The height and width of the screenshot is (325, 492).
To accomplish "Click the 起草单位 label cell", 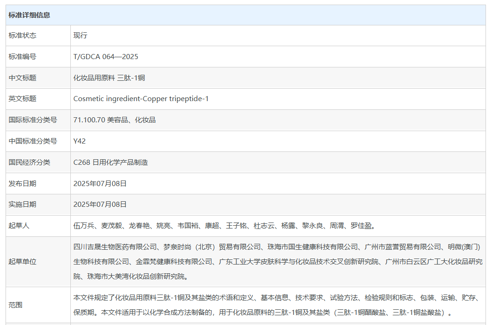I will point(22,262).
